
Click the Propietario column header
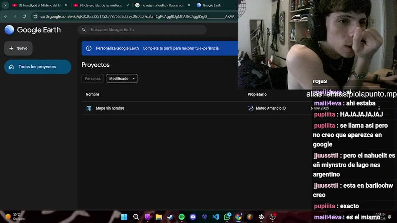coord(257,94)
